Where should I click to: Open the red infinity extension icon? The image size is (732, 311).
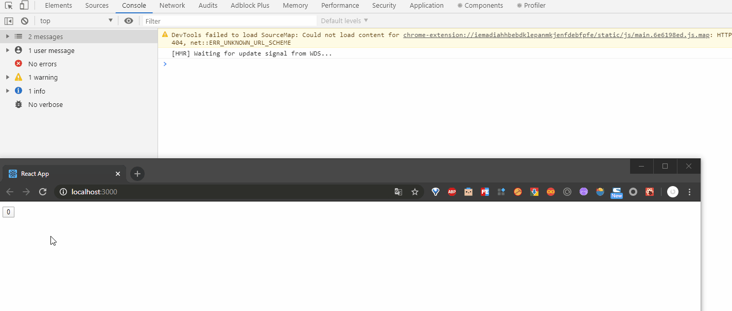(551, 192)
